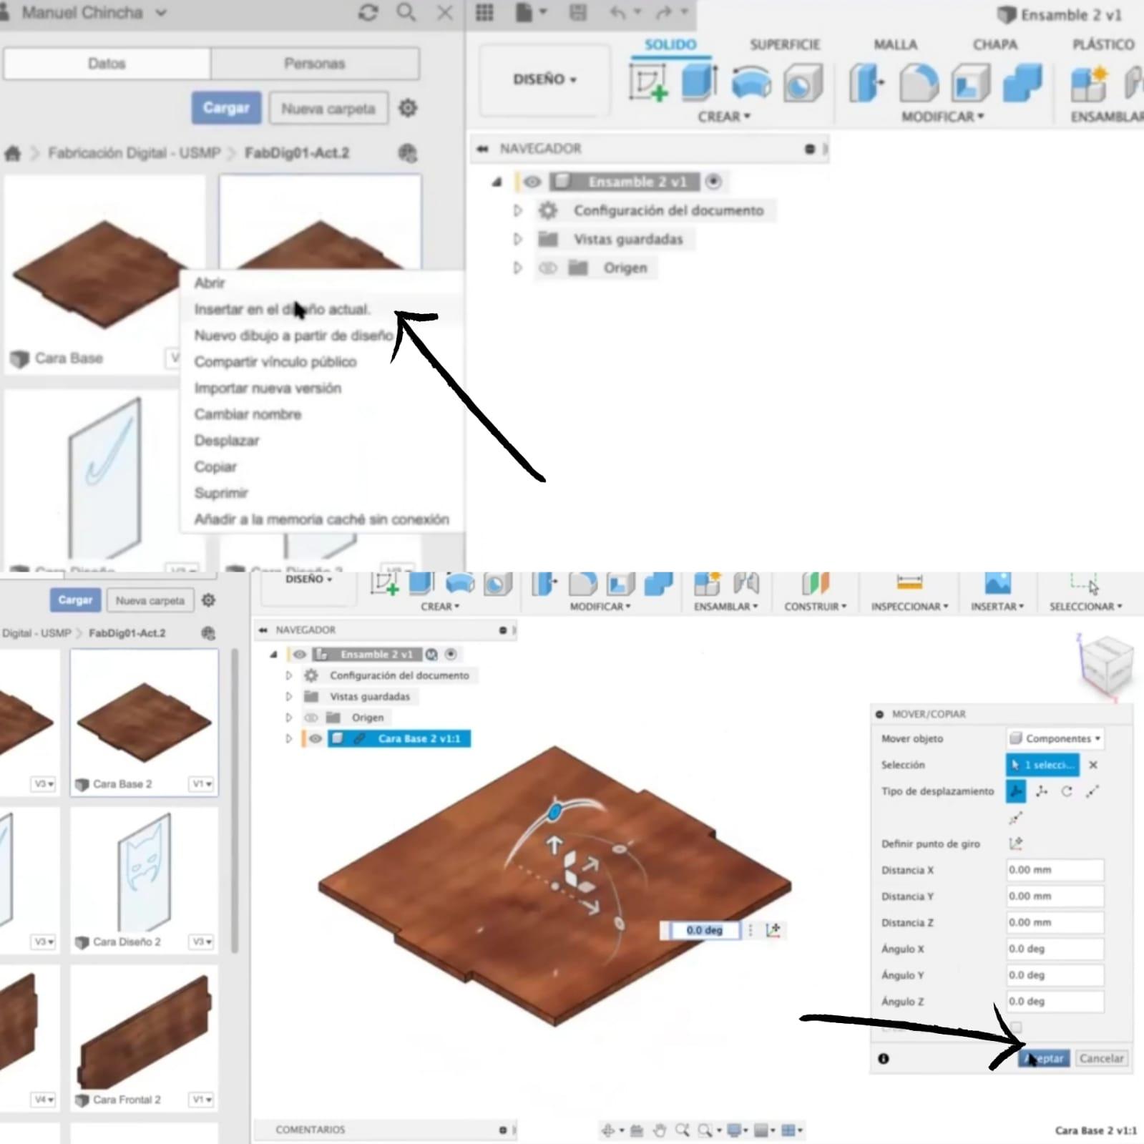Select the Extrude tool in upper CREAR group
Screen dimensions: 1144x1144
tap(699, 82)
